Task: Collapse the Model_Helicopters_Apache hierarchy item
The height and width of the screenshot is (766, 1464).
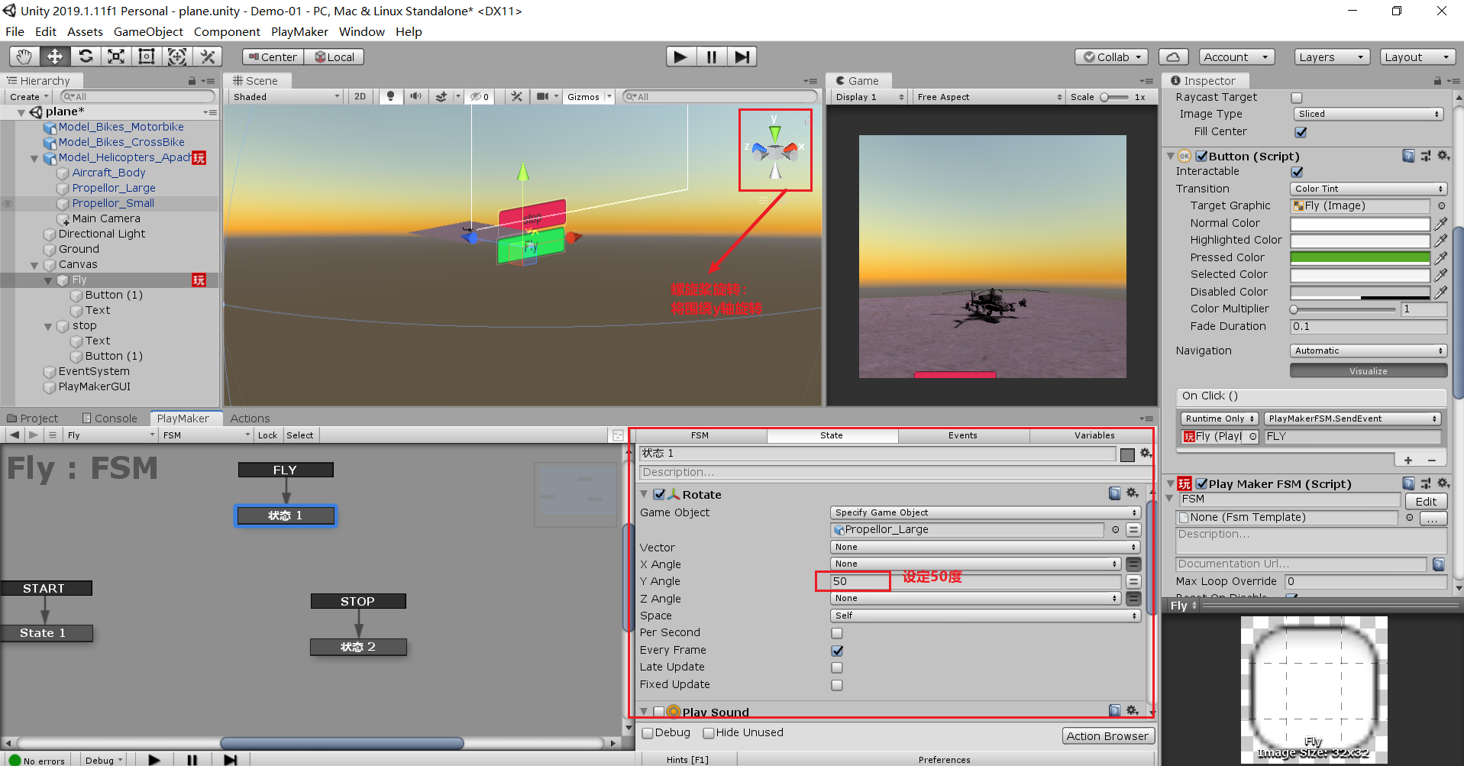Action: (34, 158)
